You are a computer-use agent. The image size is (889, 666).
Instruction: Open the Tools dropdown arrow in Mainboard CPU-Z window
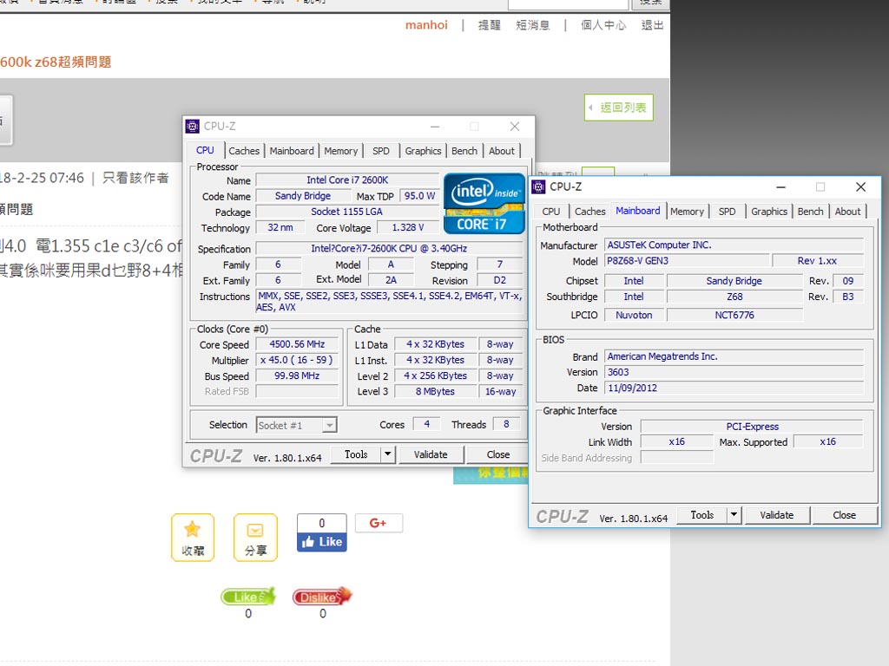click(734, 515)
